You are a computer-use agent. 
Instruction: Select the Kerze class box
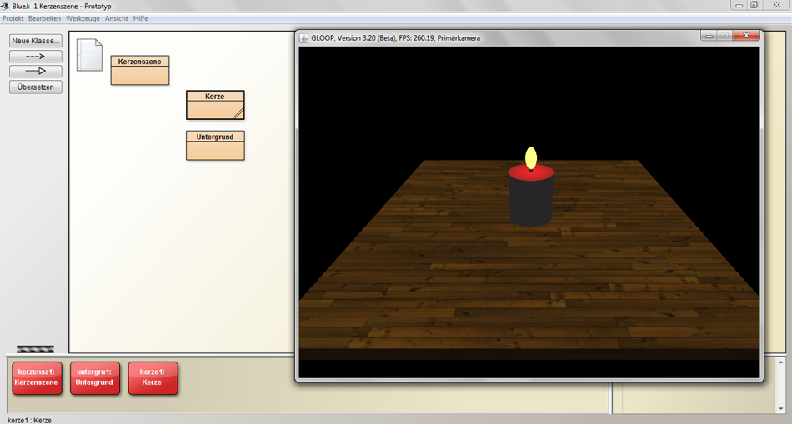coord(215,105)
